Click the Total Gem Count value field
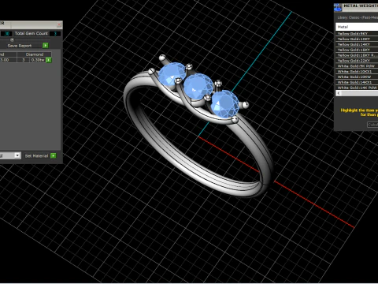 coord(55,34)
